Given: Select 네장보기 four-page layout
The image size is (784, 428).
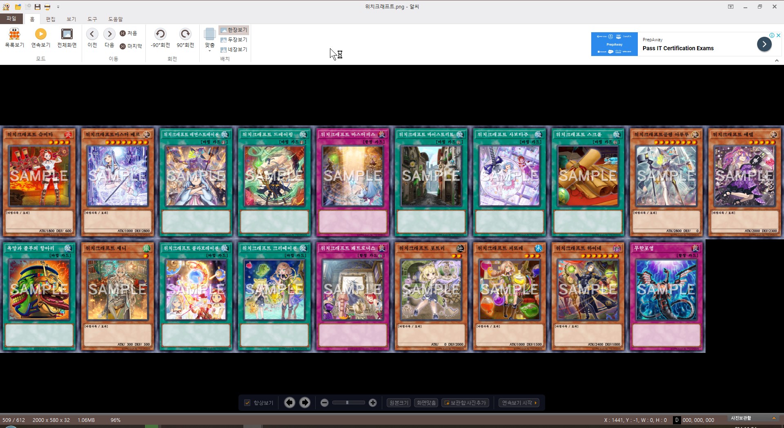Looking at the screenshot, I should coord(234,49).
